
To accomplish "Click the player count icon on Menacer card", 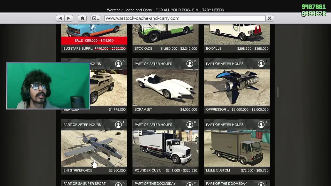I will point(118,64).
